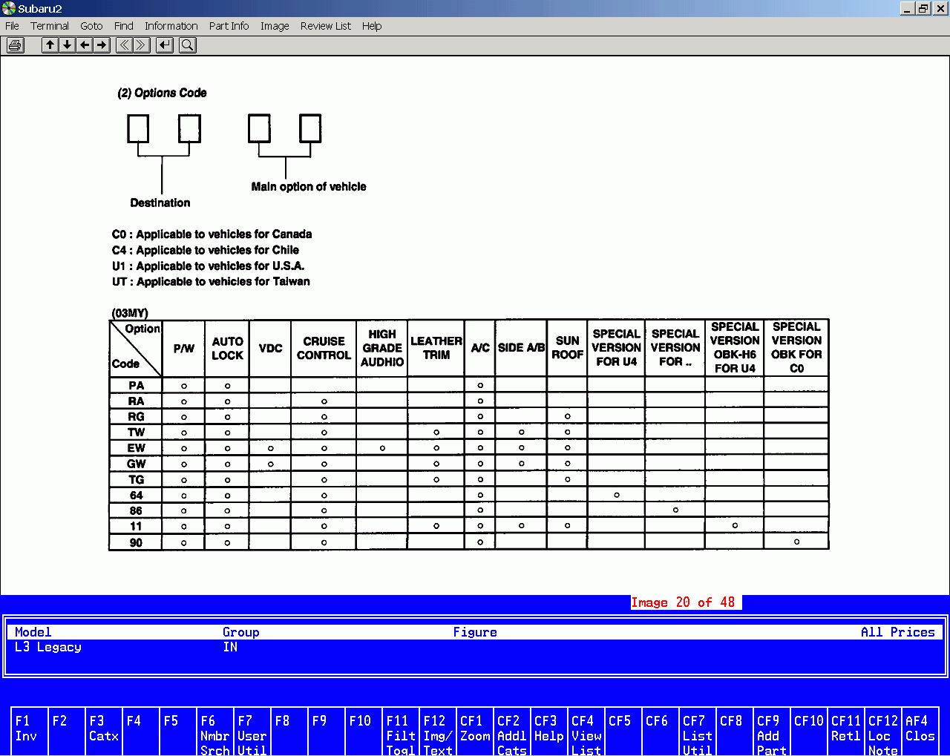Click the AF4 Clos function key

tap(920, 732)
